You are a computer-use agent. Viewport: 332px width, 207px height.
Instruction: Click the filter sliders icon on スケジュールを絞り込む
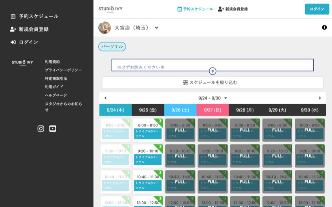(x=185, y=82)
